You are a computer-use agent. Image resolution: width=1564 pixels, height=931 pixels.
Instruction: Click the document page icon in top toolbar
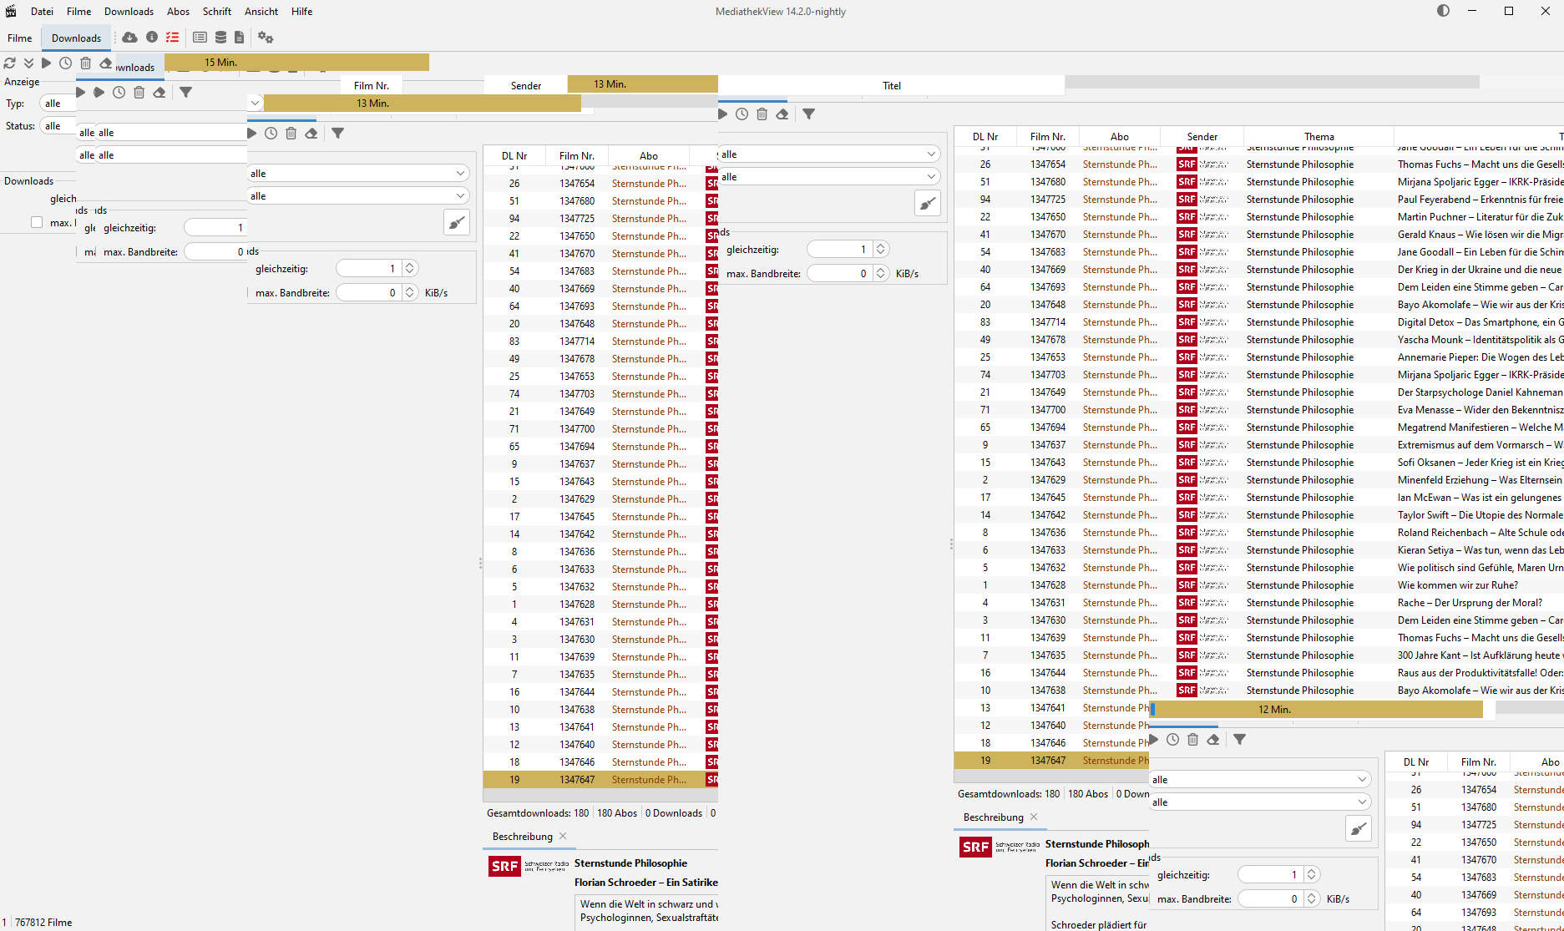tap(240, 37)
